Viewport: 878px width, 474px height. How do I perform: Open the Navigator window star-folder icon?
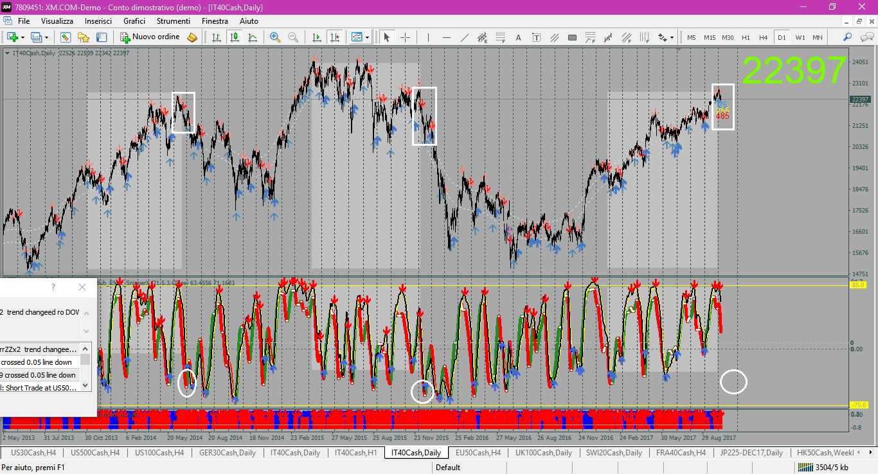[x=84, y=37]
